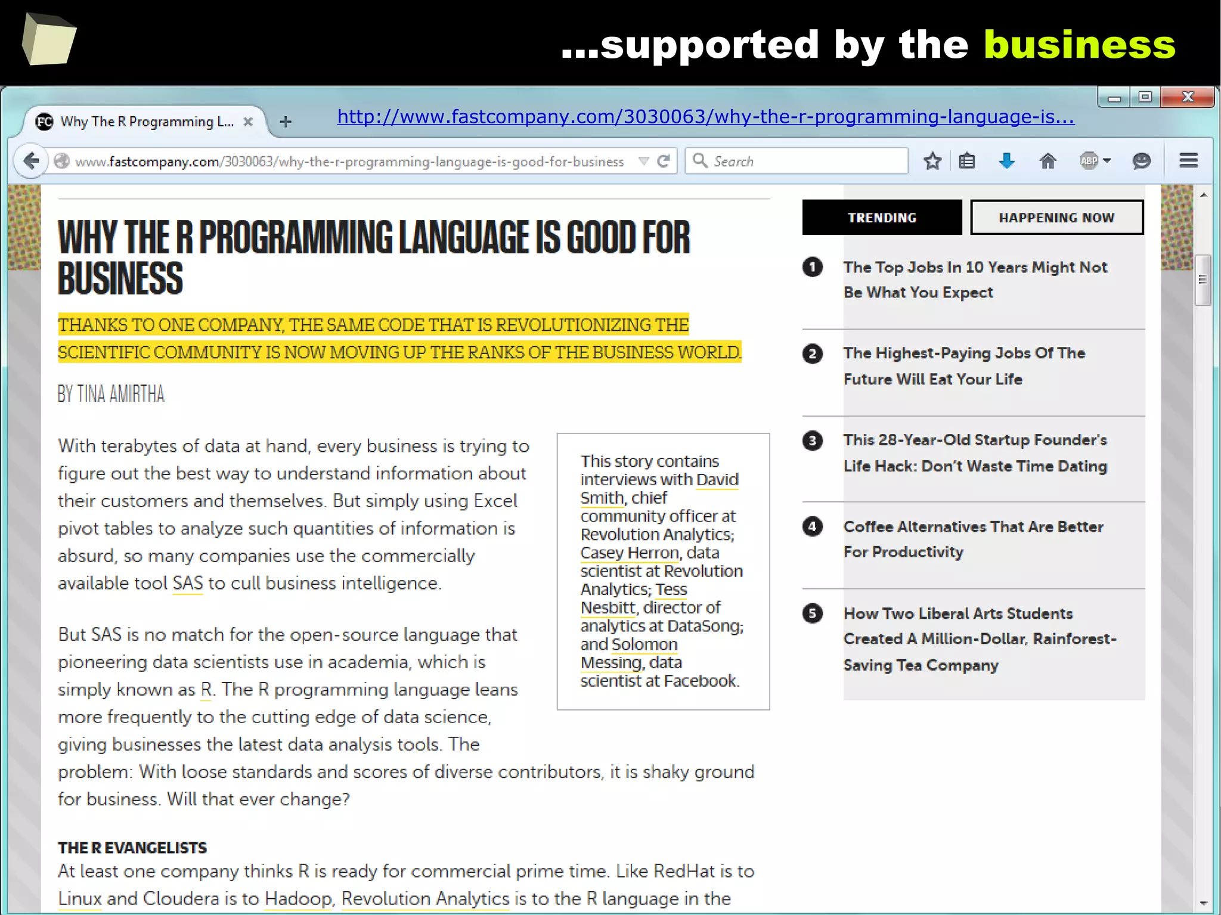The image size is (1221, 915).
Task: Minimize the browser window
Action: coord(1114,97)
